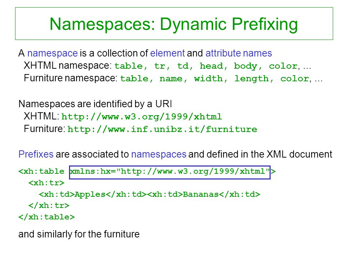Click the word 'Apples' in the code
The height and width of the screenshot is (259, 345).
click(90, 195)
